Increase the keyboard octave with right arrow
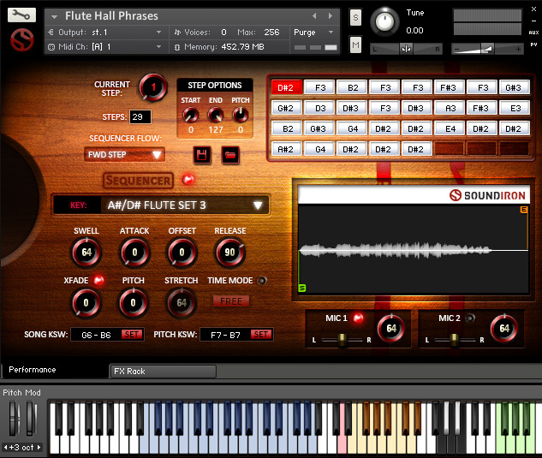Screen dimensions: 542x458 (39, 447)
